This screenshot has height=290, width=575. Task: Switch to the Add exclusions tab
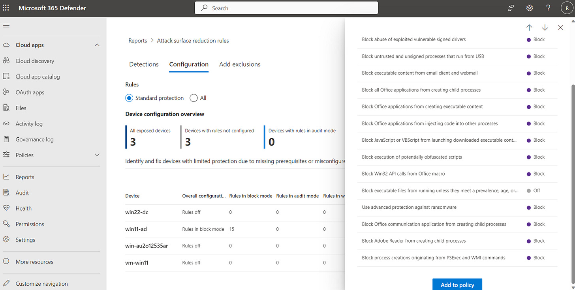(240, 64)
